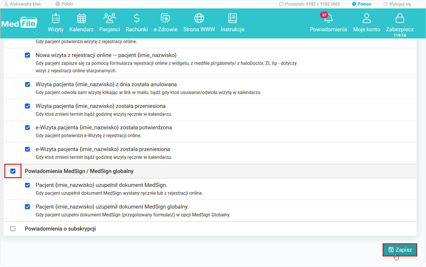This screenshot has width=426, height=267.
Task: Open Pacjenci menu label
Action: pyautogui.click(x=110, y=30)
